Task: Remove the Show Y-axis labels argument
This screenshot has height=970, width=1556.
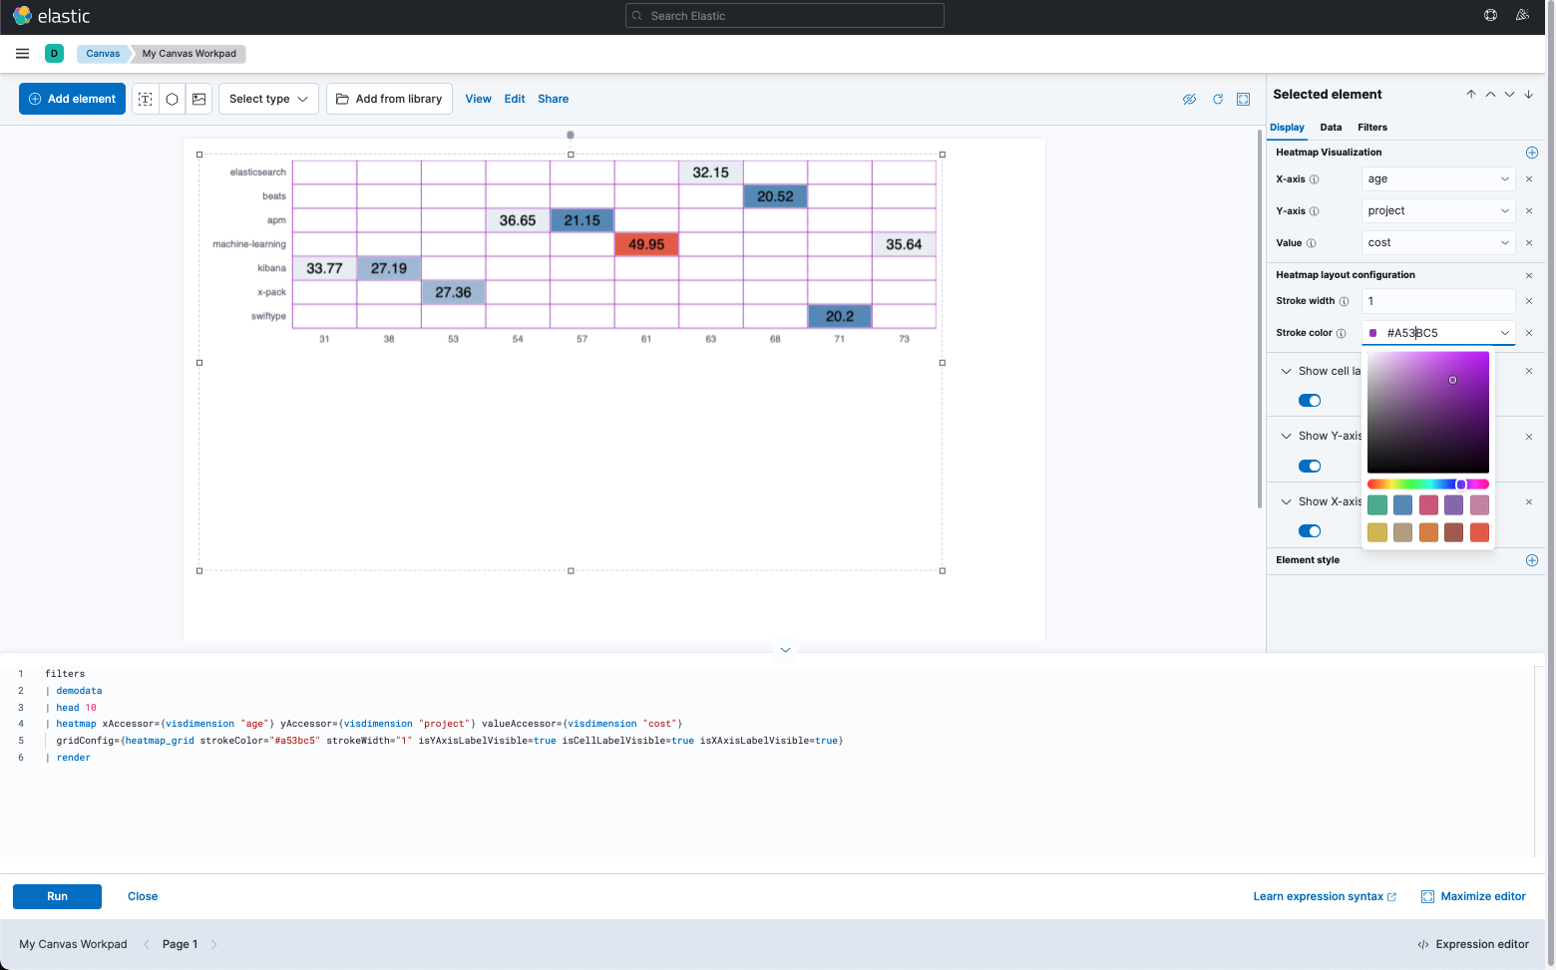Action: (1529, 437)
